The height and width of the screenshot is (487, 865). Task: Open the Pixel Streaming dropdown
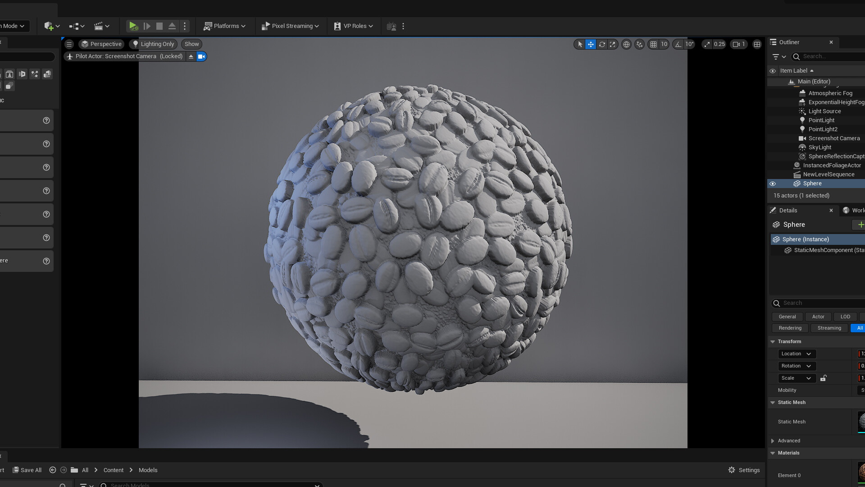click(x=290, y=26)
